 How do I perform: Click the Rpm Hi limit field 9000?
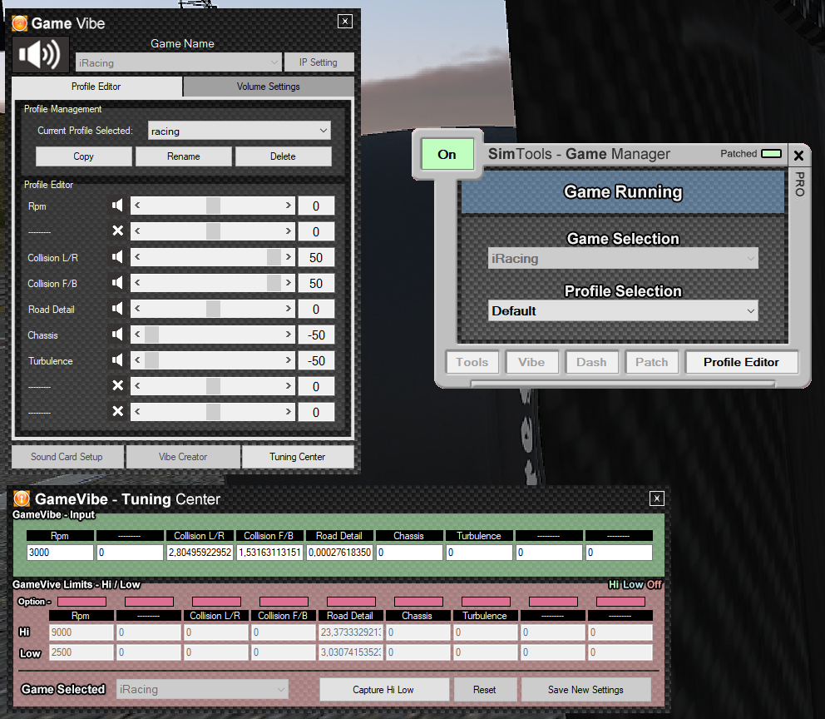82,632
